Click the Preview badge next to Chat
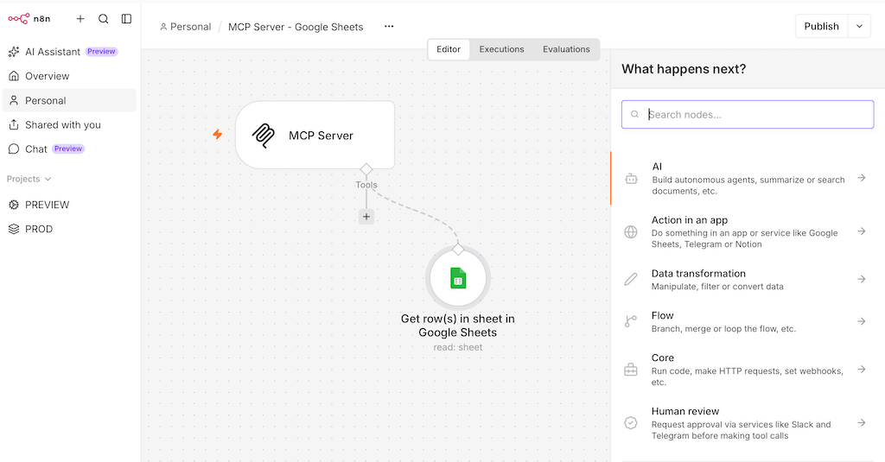Viewport: 885px width, 462px height. pyautogui.click(x=68, y=149)
